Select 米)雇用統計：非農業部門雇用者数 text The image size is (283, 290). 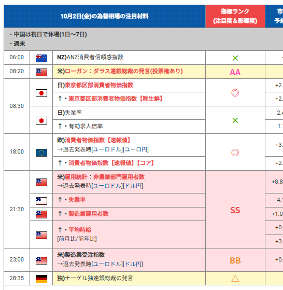[101, 177]
